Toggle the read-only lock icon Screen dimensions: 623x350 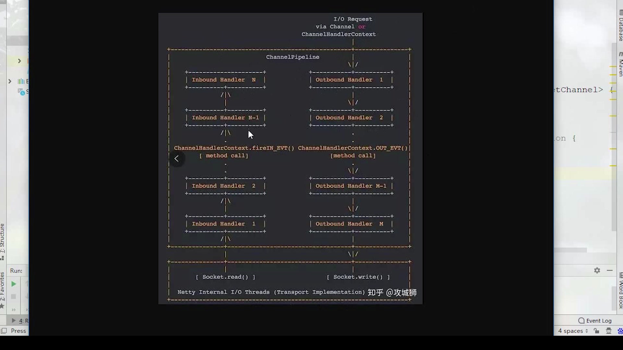click(596, 331)
